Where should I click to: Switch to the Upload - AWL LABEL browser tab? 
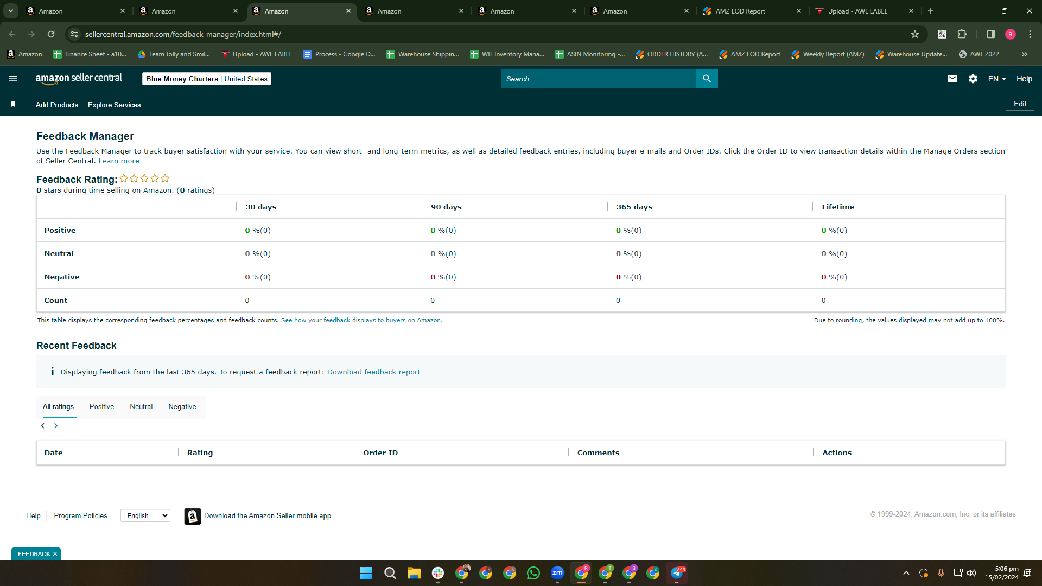coord(864,11)
